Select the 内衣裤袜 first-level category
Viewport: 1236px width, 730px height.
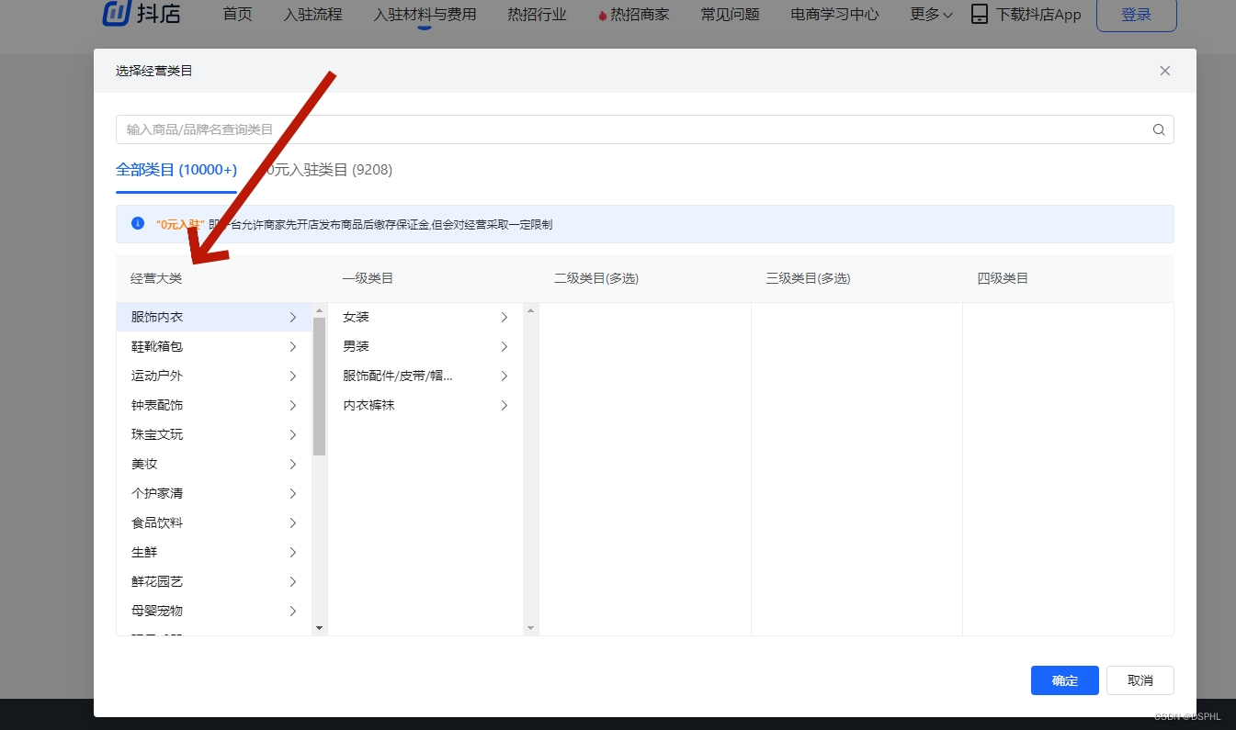(x=425, y=405)
